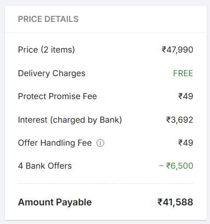The height and width of the screenshot is (224, 210).
Task: Click the green FREE delivery text
Action: (x=183, y=73)
